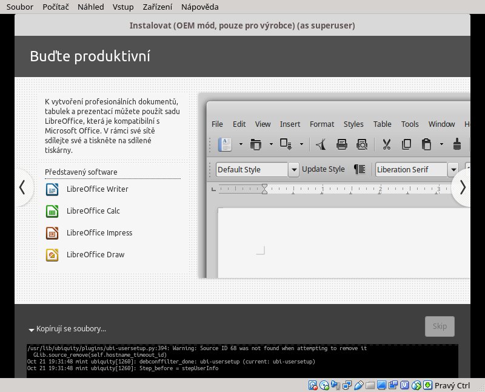Click the Default Style field
Viewport: 485px width, 392px height.
[252, 170]
